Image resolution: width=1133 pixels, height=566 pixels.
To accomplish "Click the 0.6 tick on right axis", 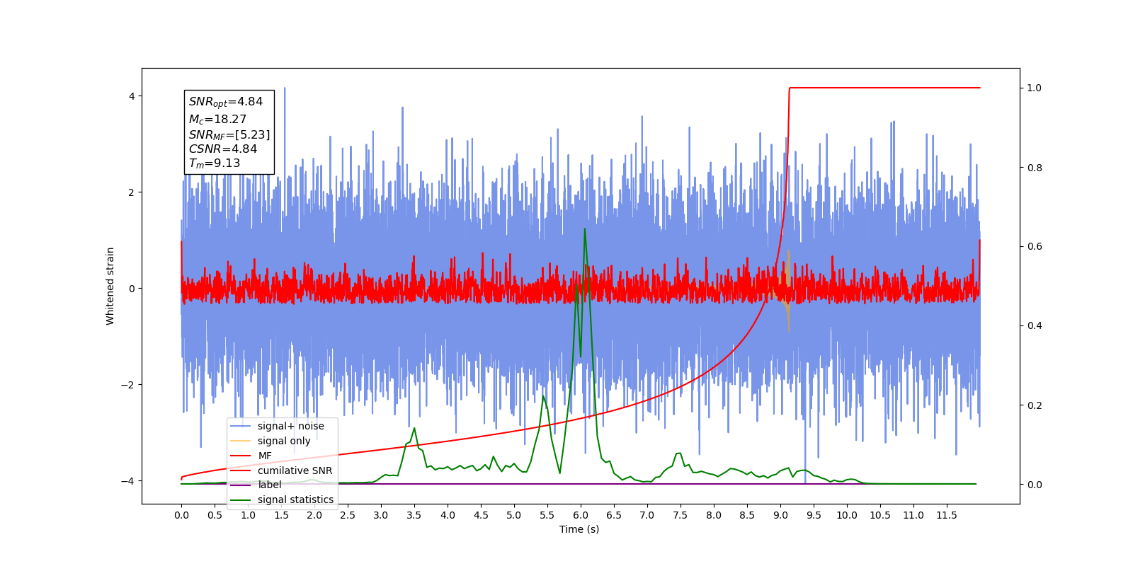I will [1035, 246].
